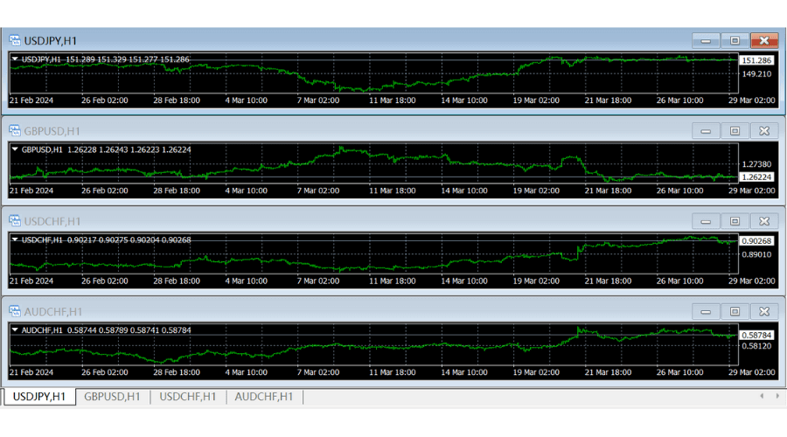Click the USDJPY,H1 chart window icon

[15, 40]
